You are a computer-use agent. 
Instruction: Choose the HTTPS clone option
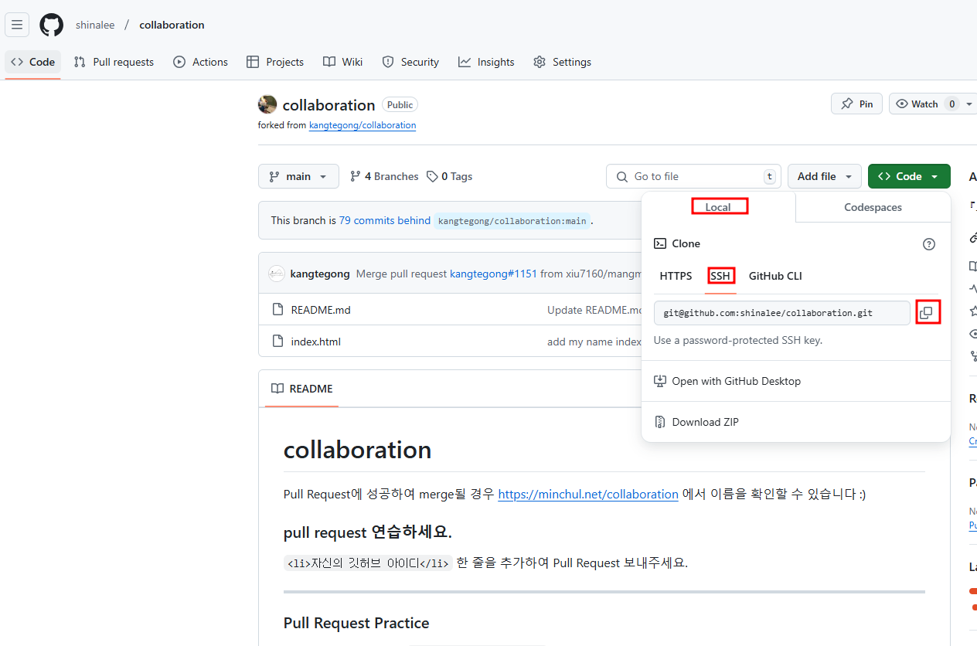[x=676, y=276]
